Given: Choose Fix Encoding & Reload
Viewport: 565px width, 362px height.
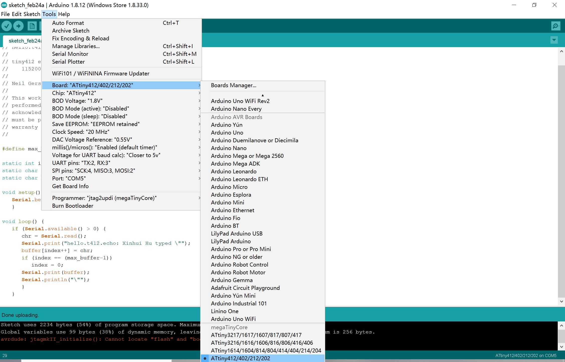Looking at the screenshot, I should [122, 38].
